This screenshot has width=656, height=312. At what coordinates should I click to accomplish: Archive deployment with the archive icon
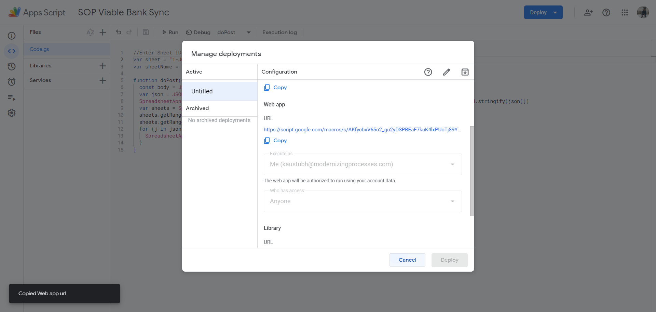[465, 72]
